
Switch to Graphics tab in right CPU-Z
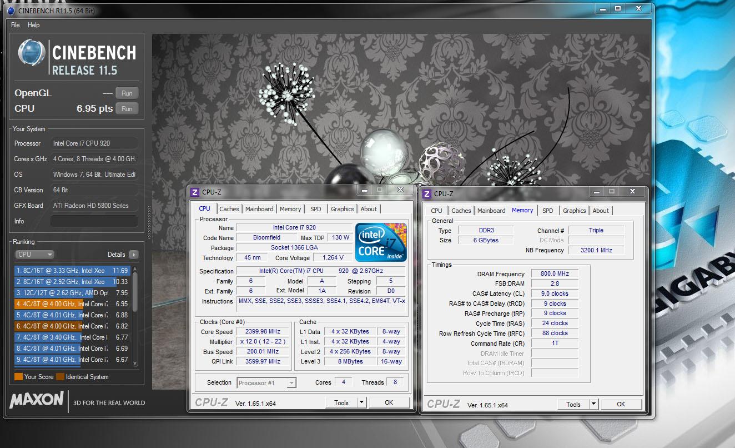pos(574,211)
